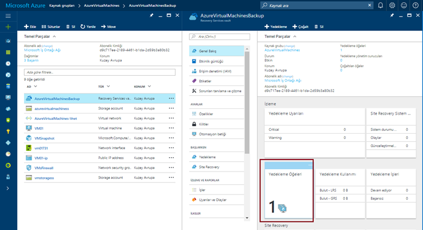
Task: Open Etiketler menu item
Action: (x=216, y=81)
